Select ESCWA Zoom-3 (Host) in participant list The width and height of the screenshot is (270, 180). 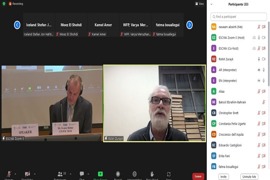231,38
